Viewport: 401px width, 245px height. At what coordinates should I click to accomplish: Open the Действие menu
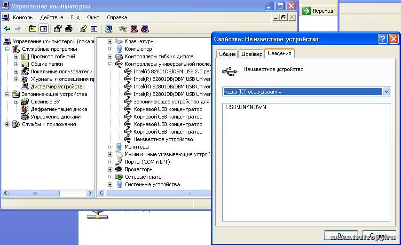tap(51, 17)
